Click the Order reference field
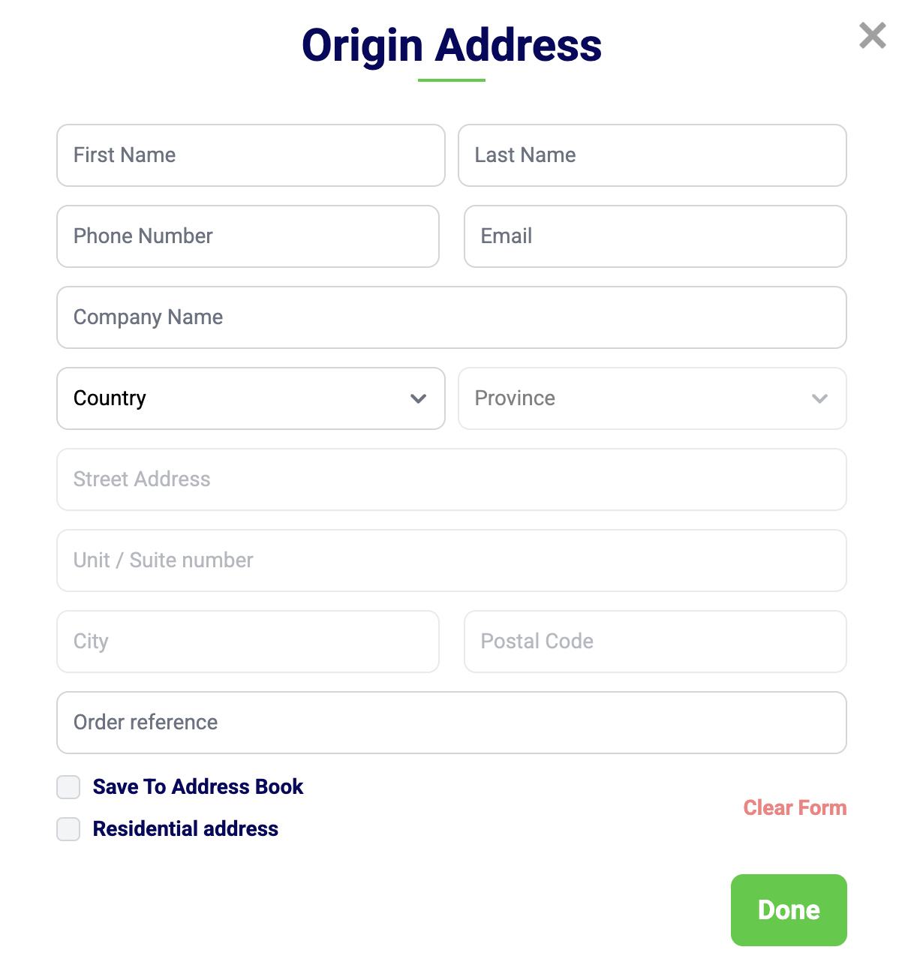Viewport: 905px width, 974px height. (x=452, y=723)
